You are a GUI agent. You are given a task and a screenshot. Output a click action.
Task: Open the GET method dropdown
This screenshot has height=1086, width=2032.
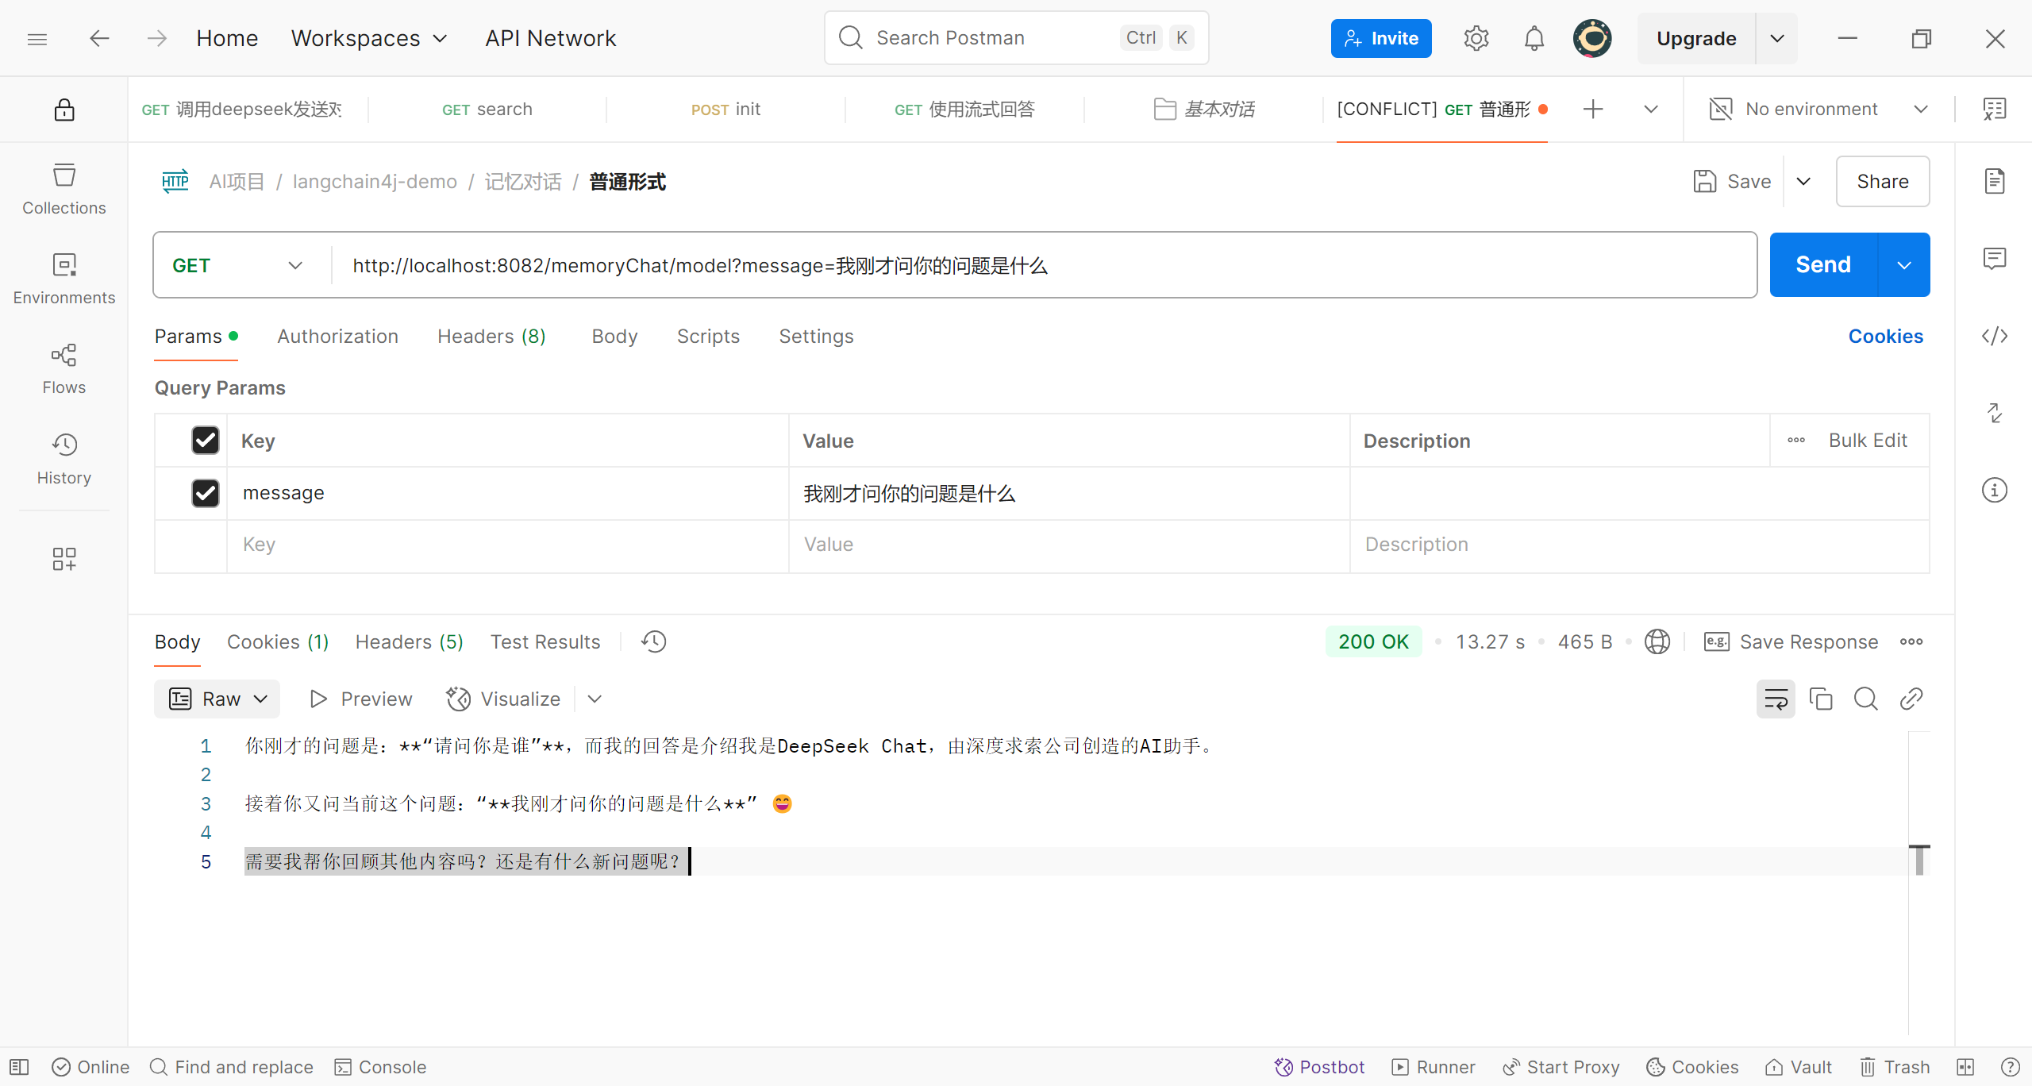coord(238,265)
